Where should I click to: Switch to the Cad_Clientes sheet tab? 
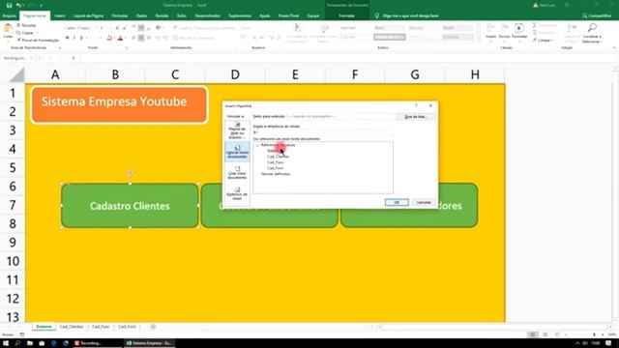point(72,327)
